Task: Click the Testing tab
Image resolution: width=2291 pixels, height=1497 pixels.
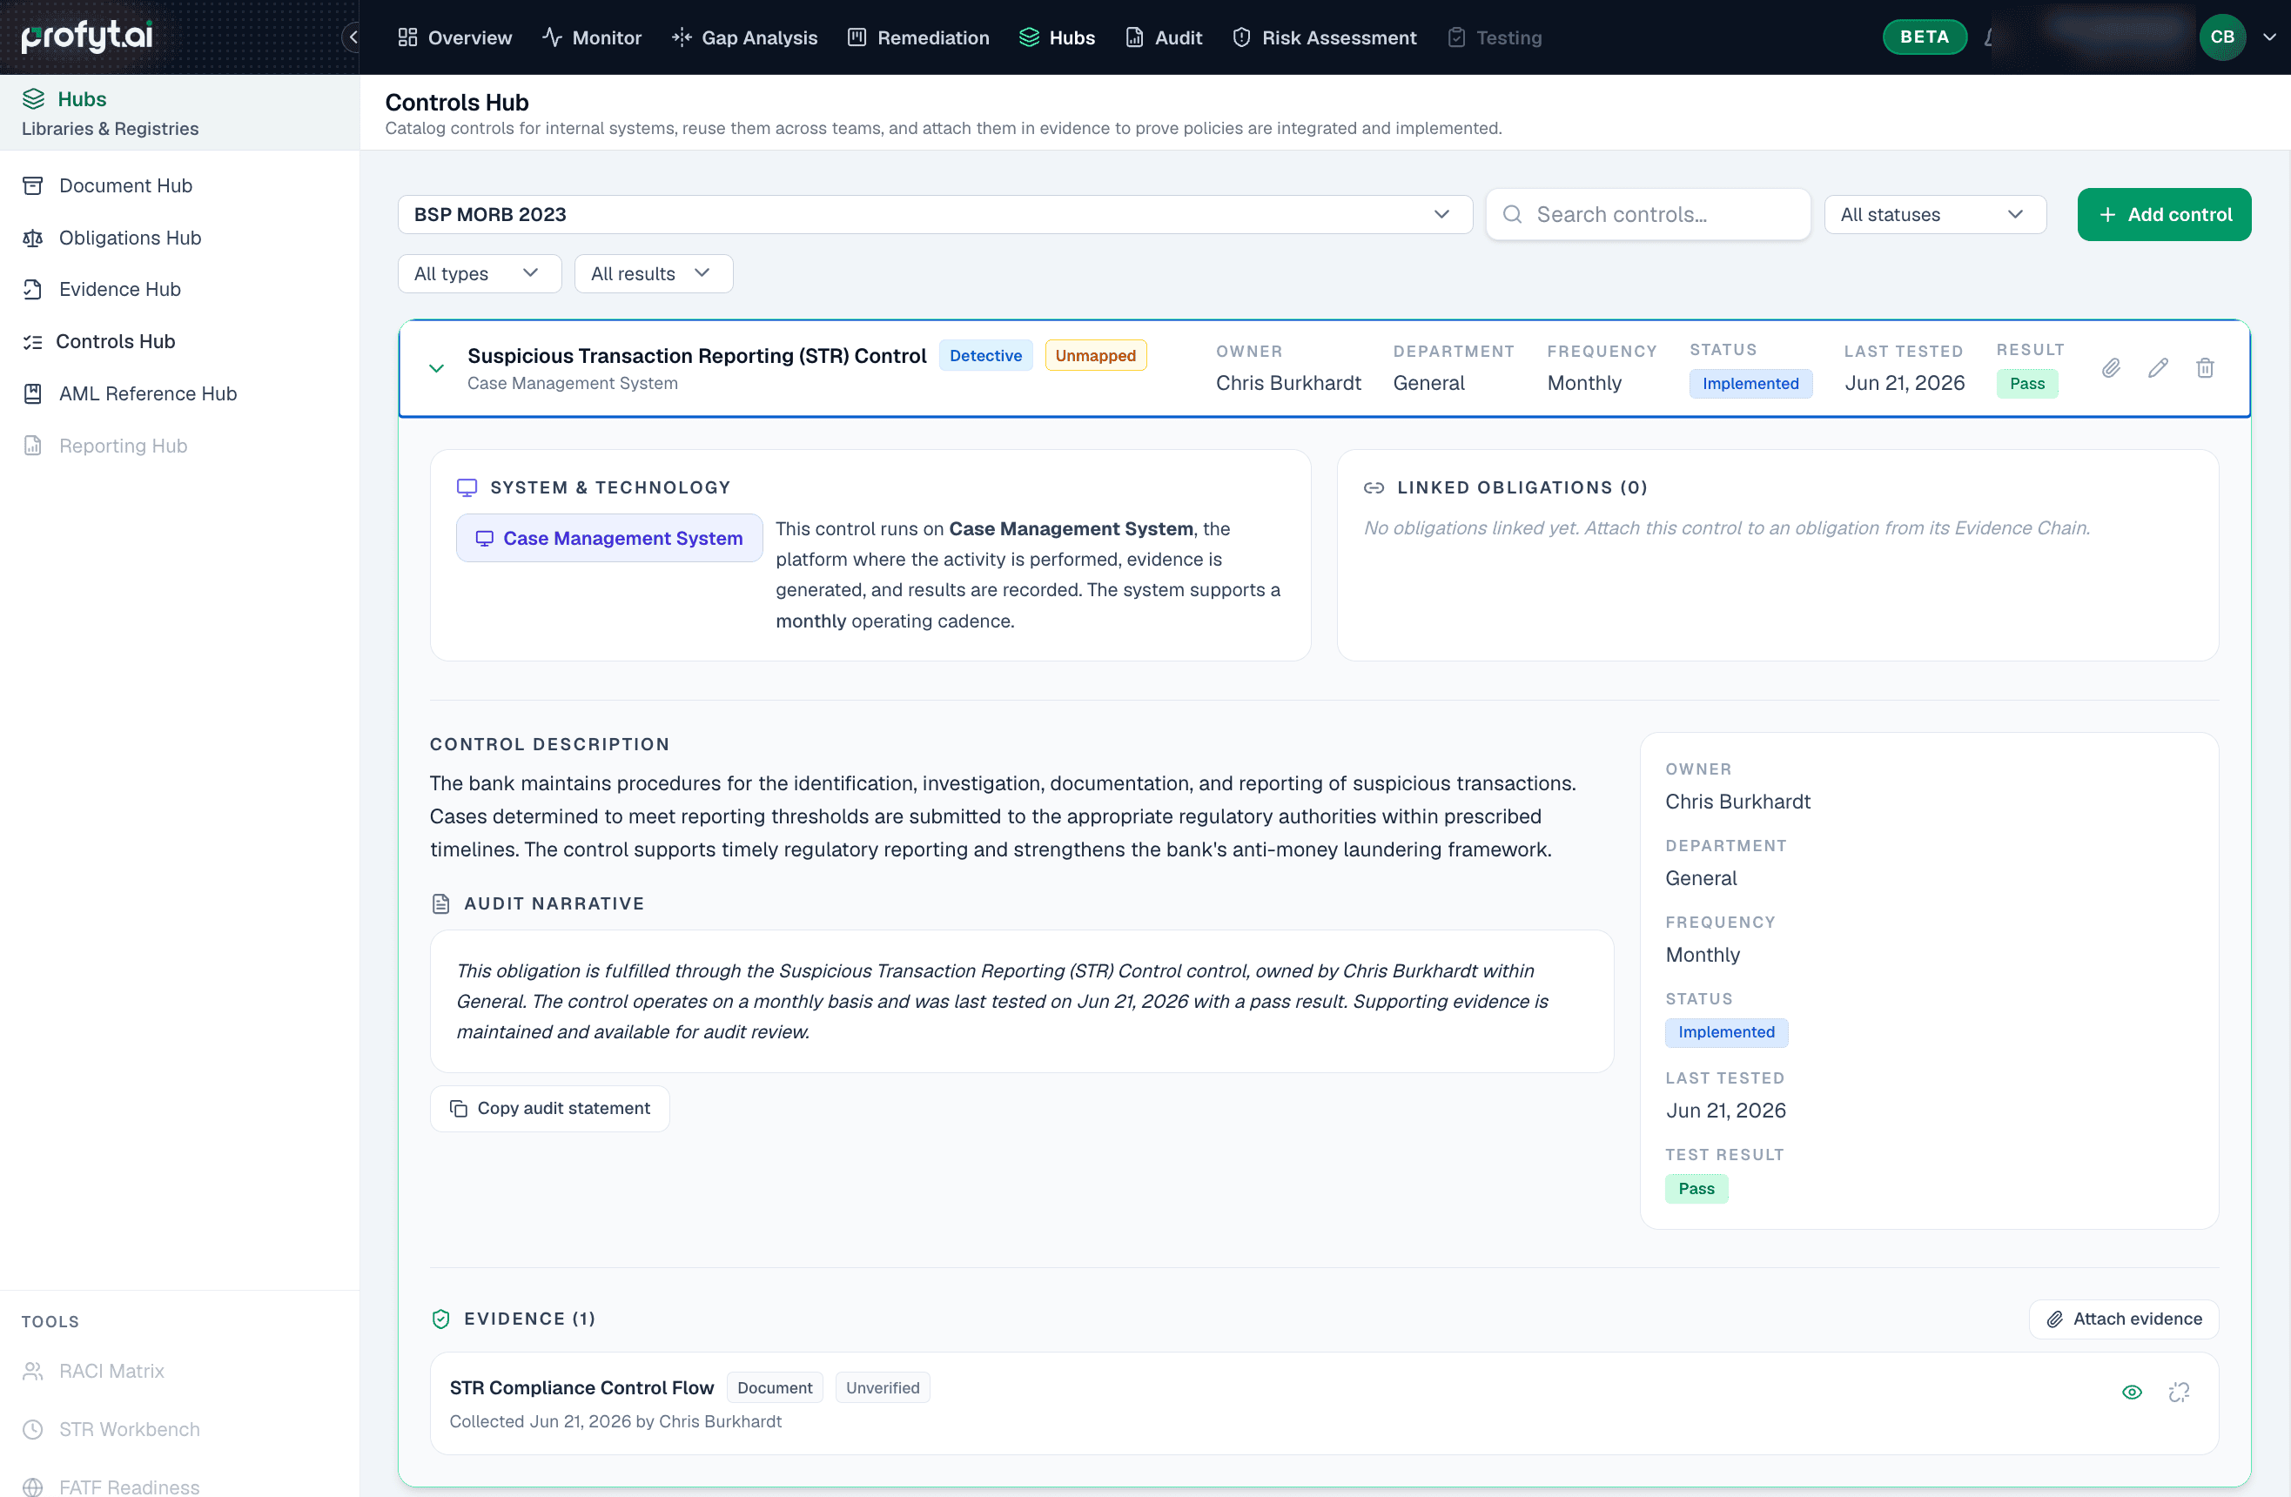Action: coord(1494,37)
